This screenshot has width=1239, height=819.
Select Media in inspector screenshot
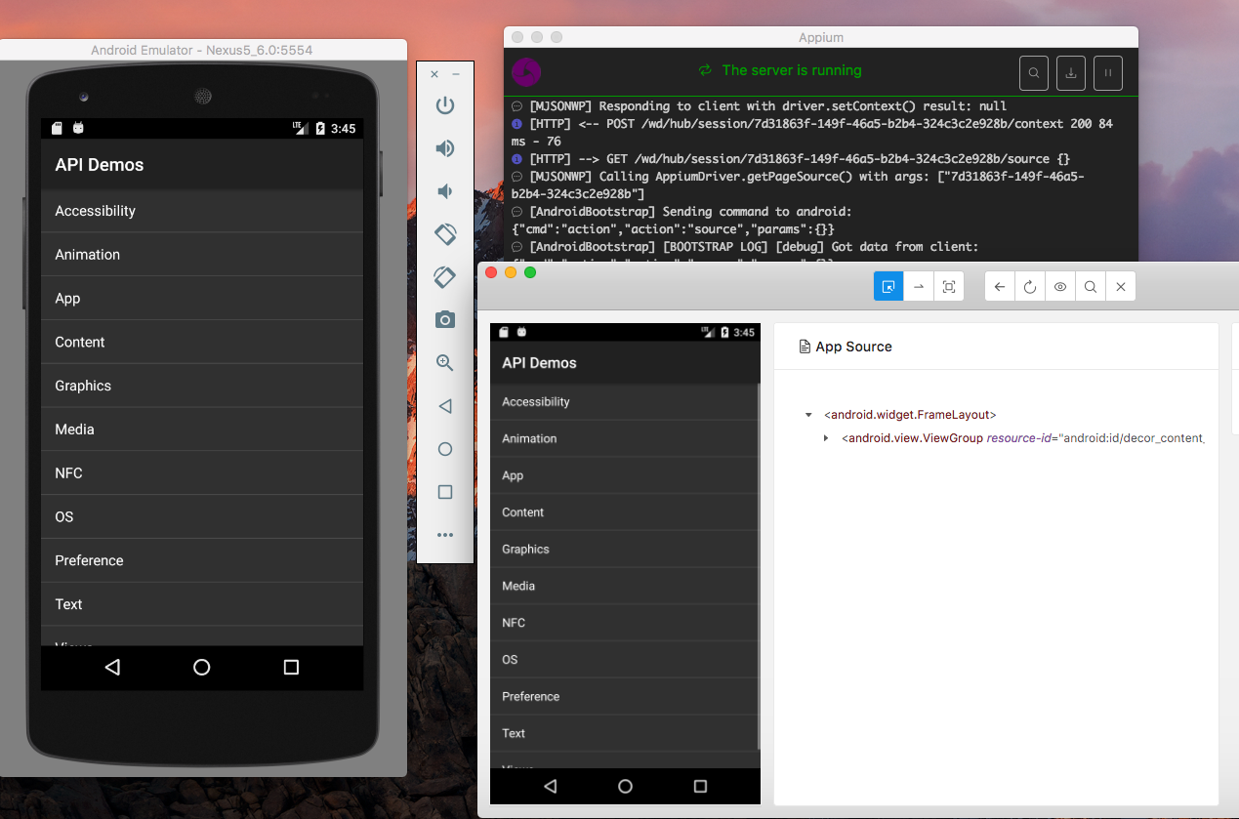624,586
